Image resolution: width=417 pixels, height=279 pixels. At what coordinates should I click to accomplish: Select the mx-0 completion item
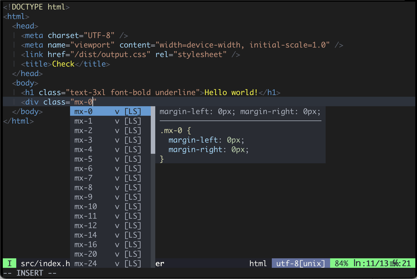pos(110,112)
